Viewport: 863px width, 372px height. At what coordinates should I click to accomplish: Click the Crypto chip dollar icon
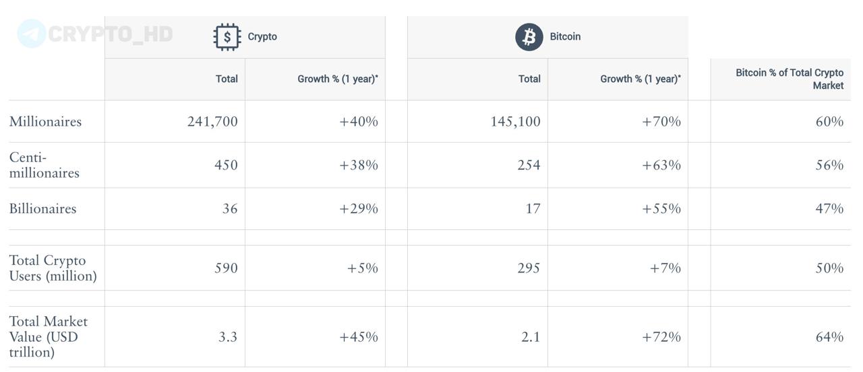[227, 37]
